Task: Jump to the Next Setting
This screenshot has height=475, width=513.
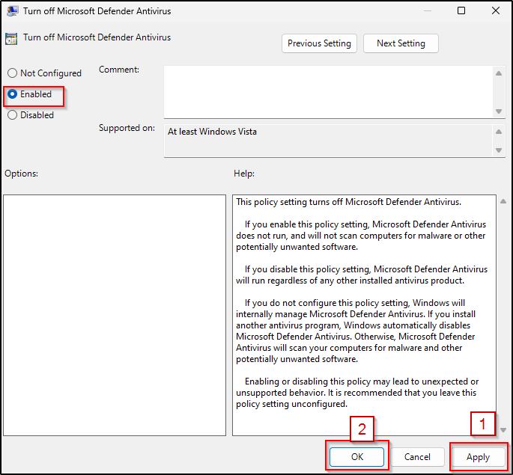Action: [x=401, y=43]
